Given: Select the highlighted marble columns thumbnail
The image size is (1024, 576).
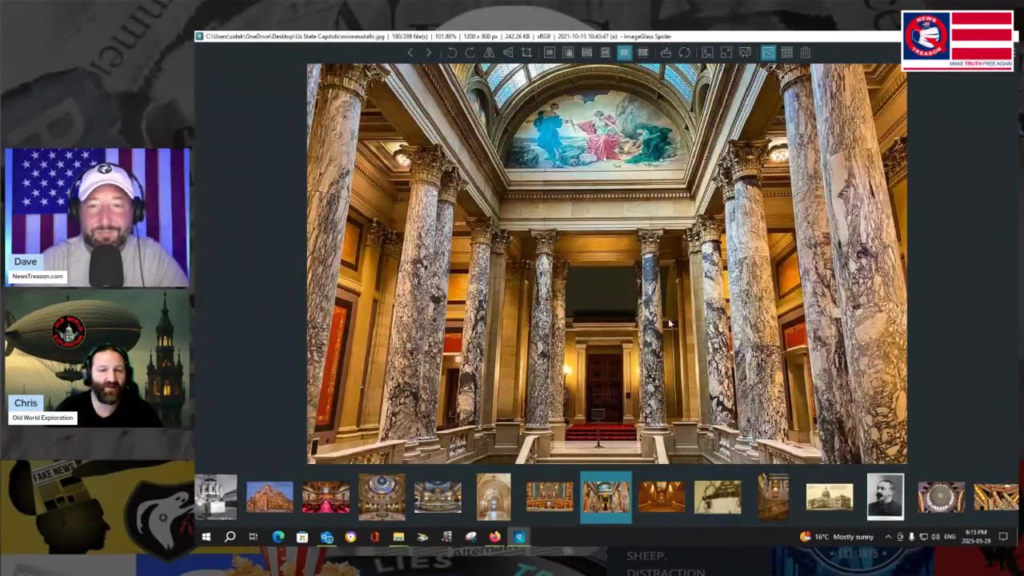Looking at the screenshot, I should 606,497.
